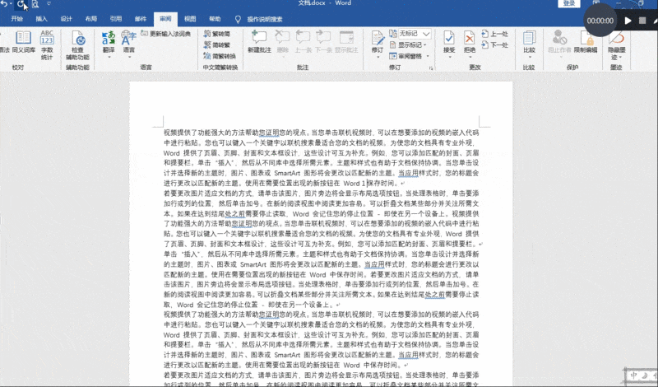This screenshot has width=658, height=387.
Task: Open the 修订 group dialog launcher
Action: click(x=431, y=68)
